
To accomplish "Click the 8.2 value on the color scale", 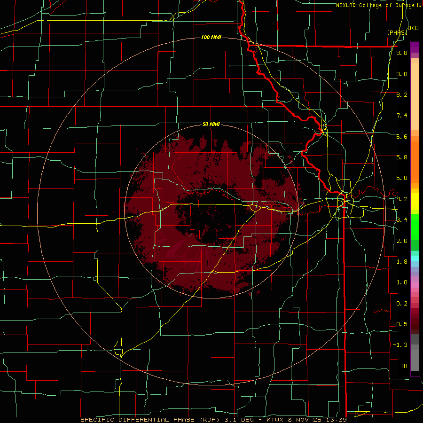I will click(x=402, y=94).
